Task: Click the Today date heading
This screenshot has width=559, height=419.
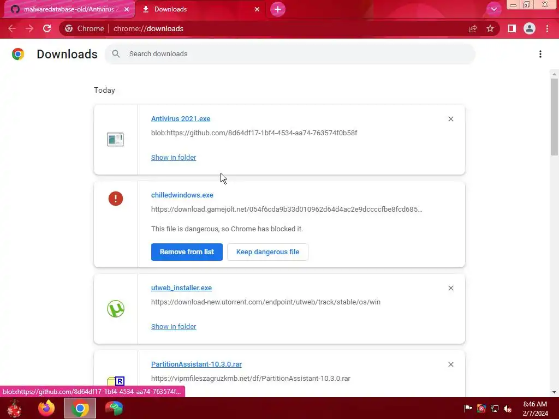Action: coord(104,90)
